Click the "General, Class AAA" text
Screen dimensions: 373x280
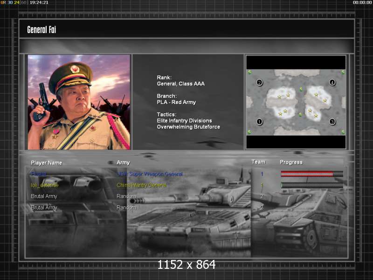tap(181, 84)
